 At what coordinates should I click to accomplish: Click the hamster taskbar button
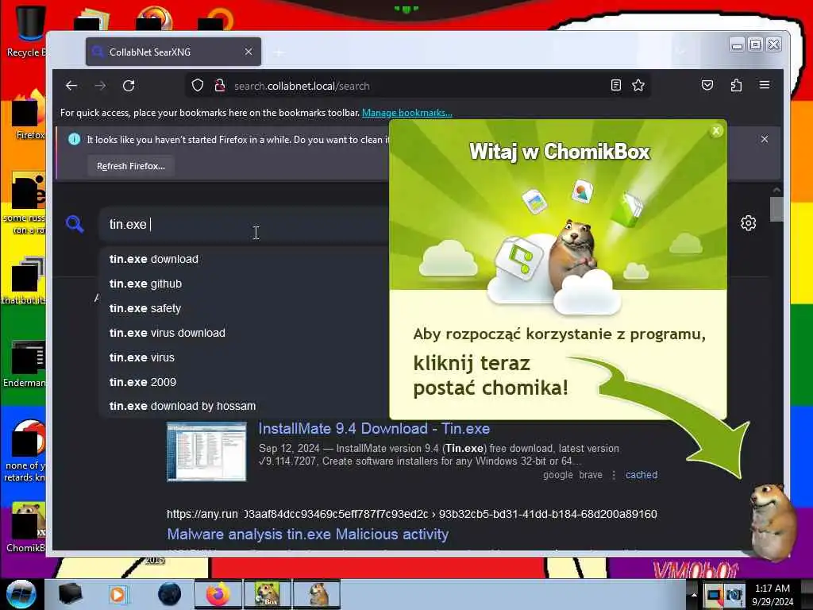click(x=317, y=594)
